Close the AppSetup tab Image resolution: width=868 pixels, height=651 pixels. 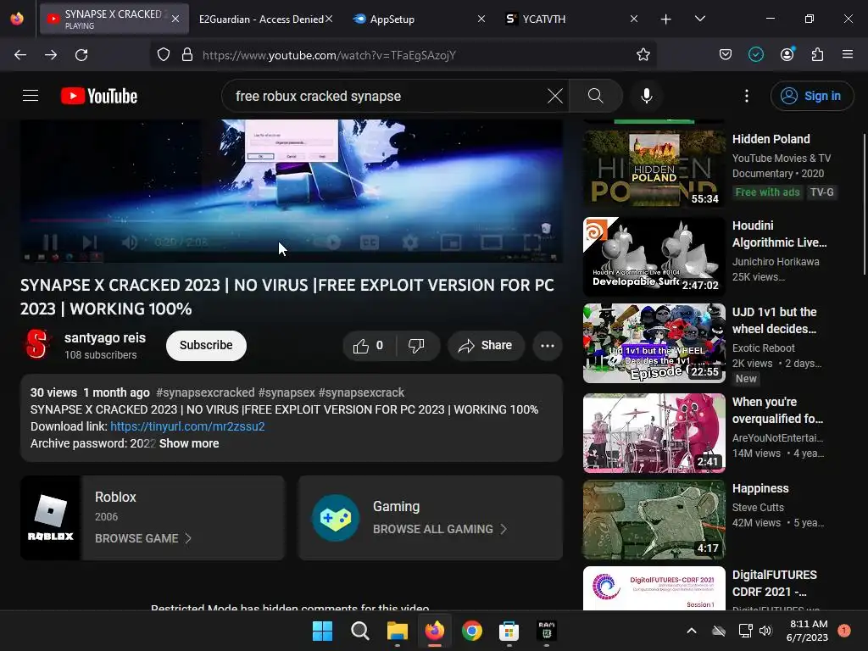tap(481, 19)
